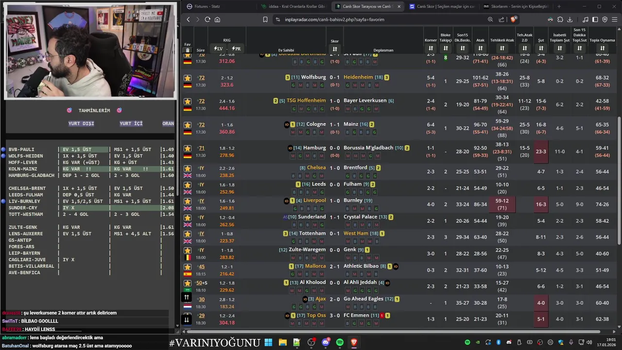Screen dimensions: 622x350
Task: Toggle favorite star for Chelsea match
Action: coord(188,168)
